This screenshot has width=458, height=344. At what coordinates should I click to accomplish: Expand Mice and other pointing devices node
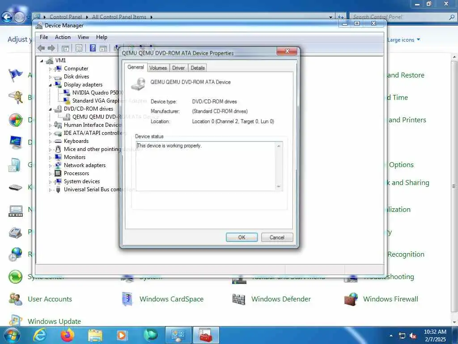[50, 150]
